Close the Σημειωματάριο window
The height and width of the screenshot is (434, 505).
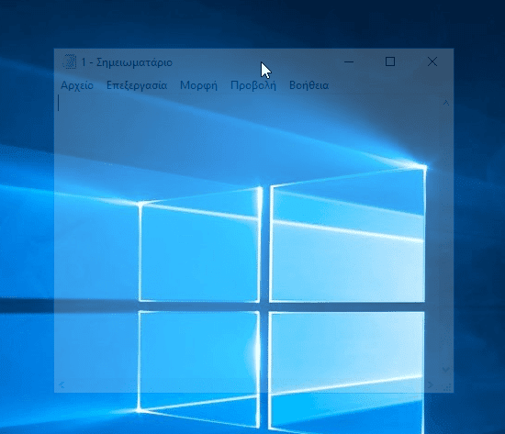click(432, 61)
